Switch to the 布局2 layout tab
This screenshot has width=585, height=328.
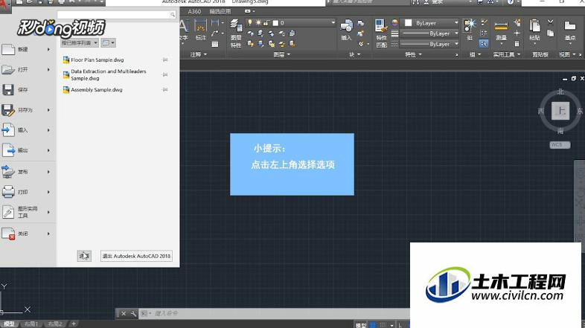tap(55, 324)
